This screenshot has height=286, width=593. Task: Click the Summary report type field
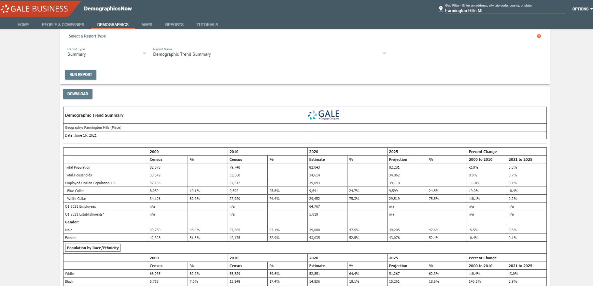click(x=107, y=54)
